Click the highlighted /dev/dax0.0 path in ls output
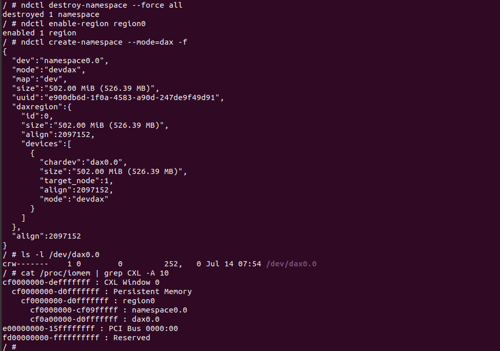 point(291,264)
